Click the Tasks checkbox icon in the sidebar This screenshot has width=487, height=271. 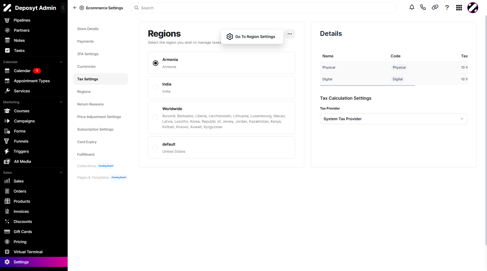click(x=7, y=51)
